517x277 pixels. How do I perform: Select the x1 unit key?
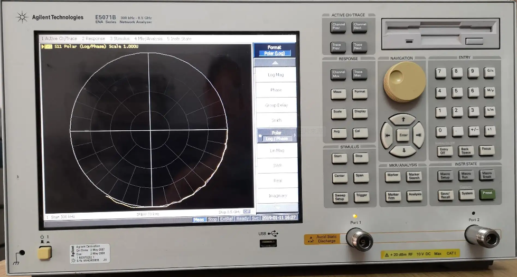click(x=490, y=130)
